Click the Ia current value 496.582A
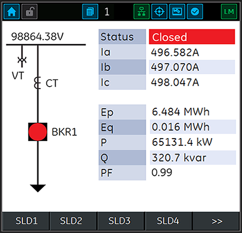 [175, 52]
